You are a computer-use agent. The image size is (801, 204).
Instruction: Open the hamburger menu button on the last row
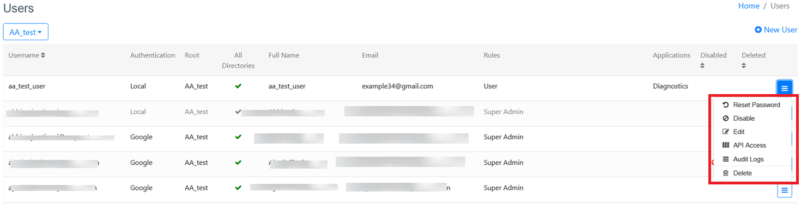784,190
